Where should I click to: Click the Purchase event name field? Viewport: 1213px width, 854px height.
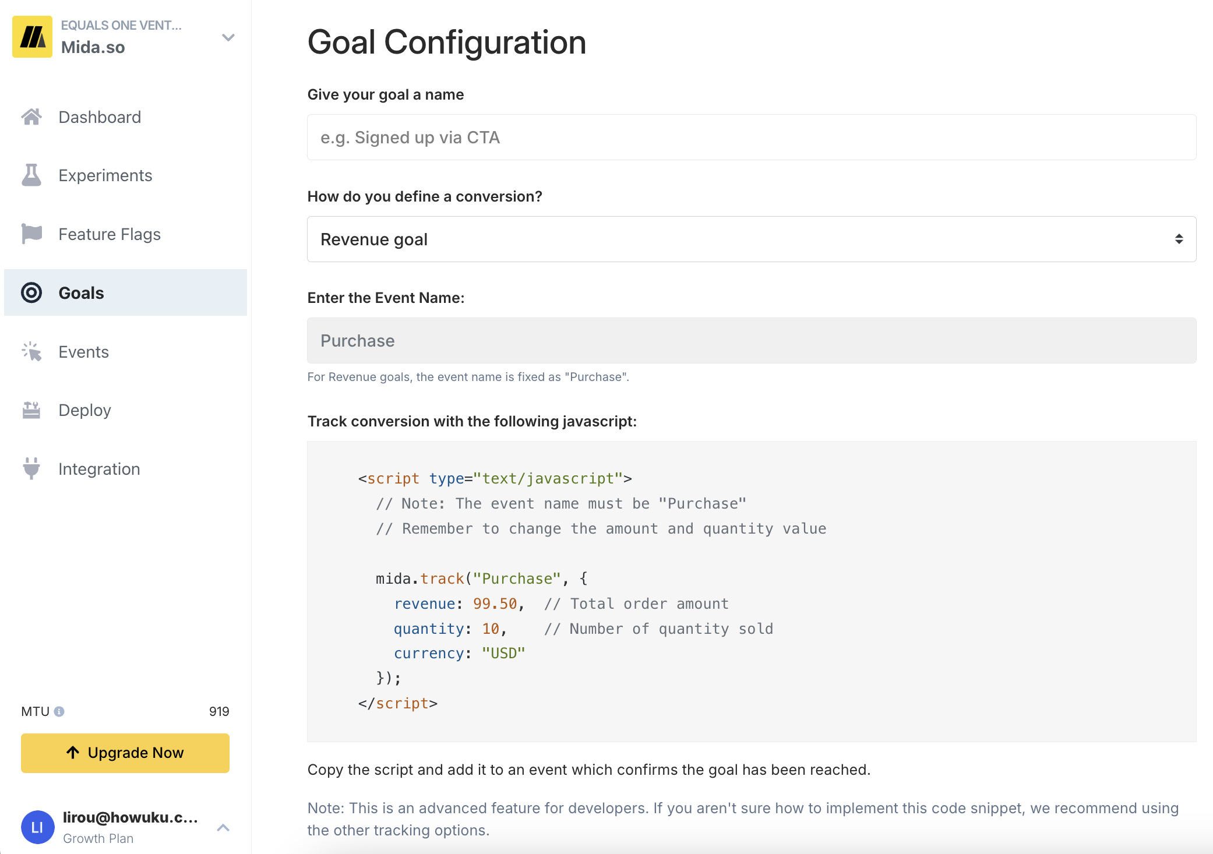coord(752,341)
